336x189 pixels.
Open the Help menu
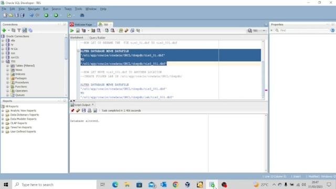103,9
